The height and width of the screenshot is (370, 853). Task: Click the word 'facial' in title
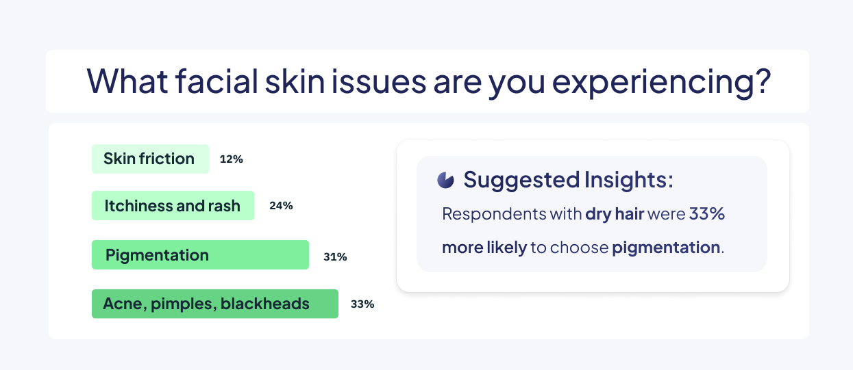[x=214, y=81]
